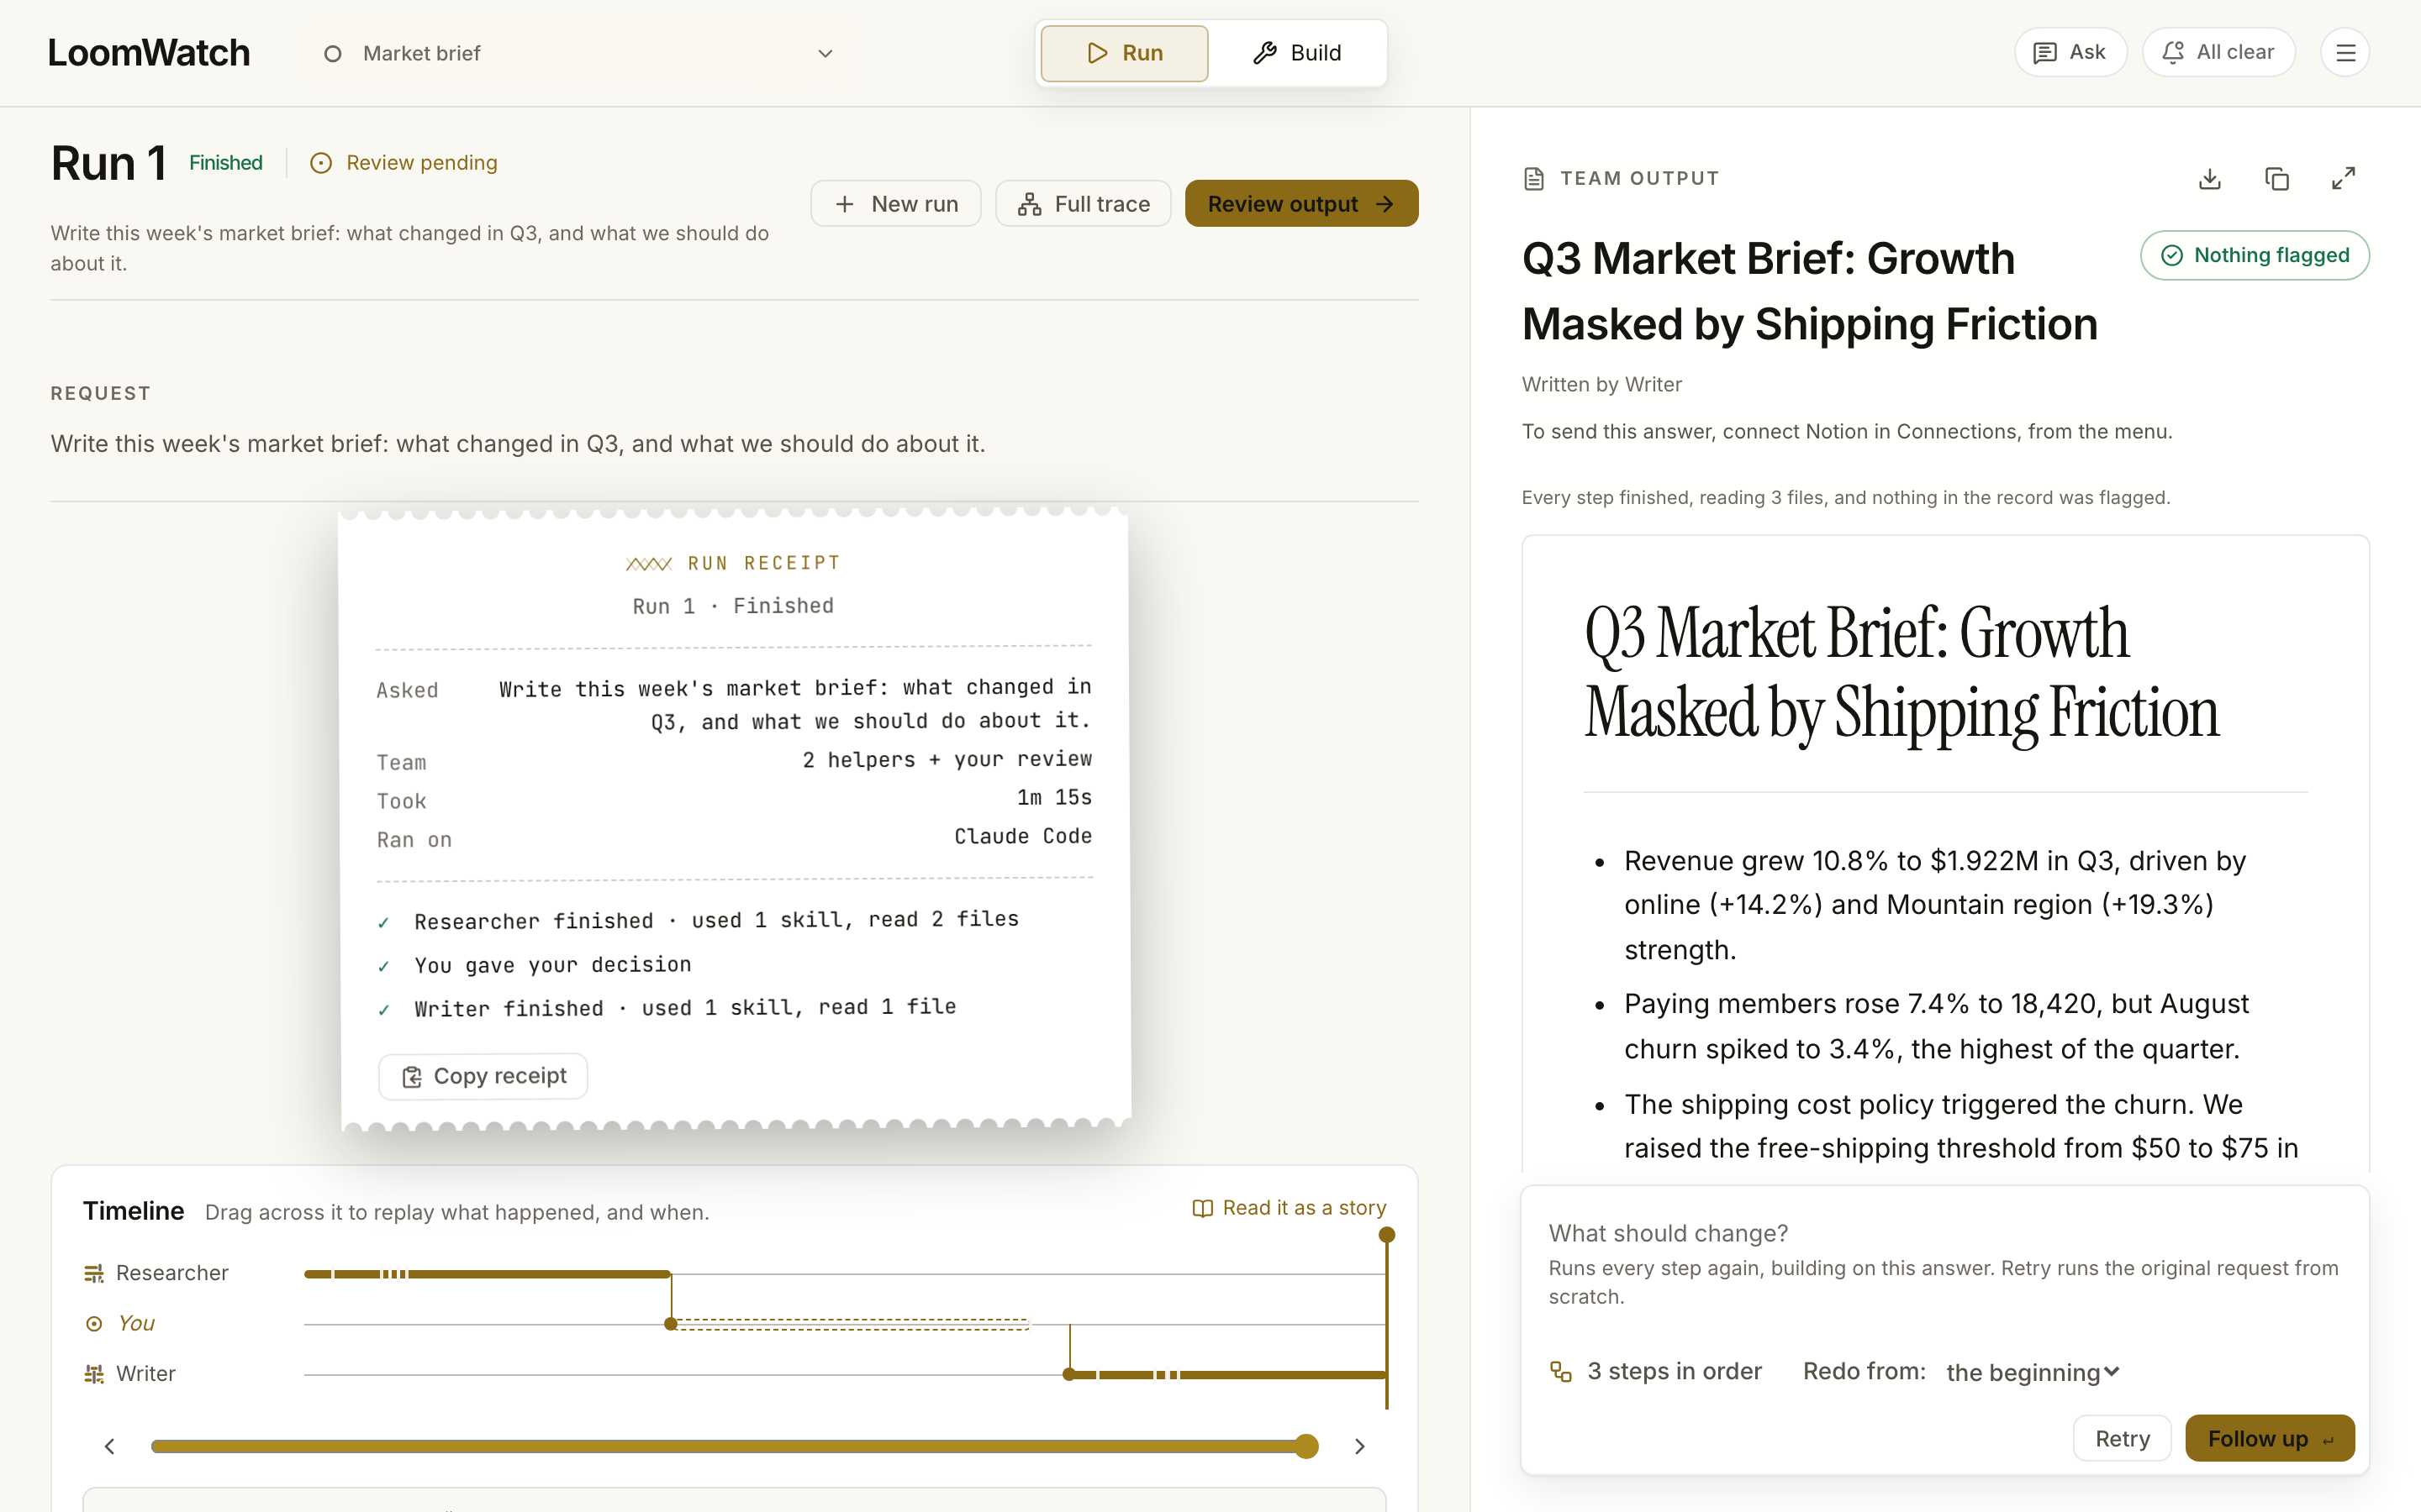The image size is (2421, 1512).
Task: Switch to Run mode tab
Action: [x=1125, y=53]
